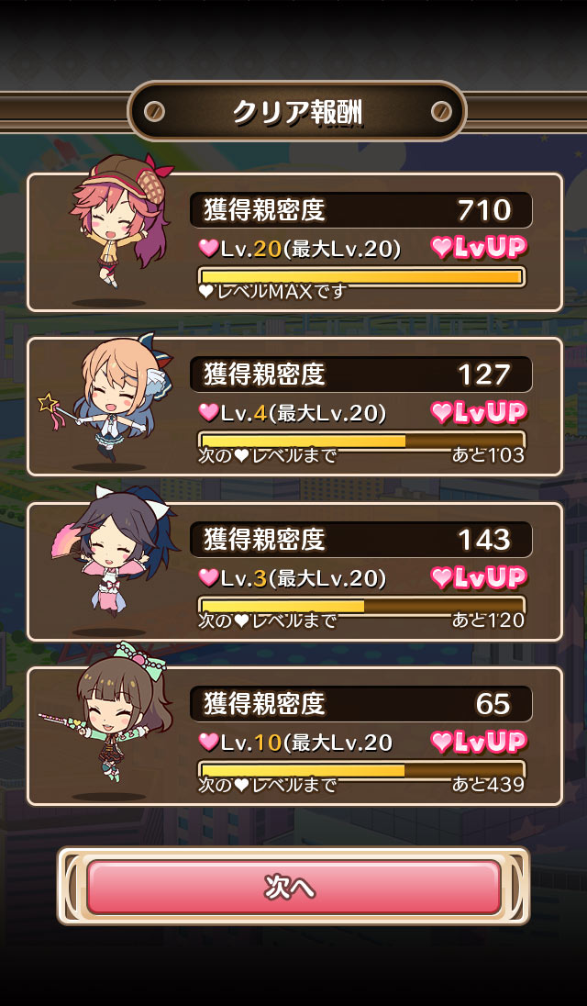Click the heart icon next to Lv.3
Viewport: 587px width, 1006px height.
click(x=208, y=578)
